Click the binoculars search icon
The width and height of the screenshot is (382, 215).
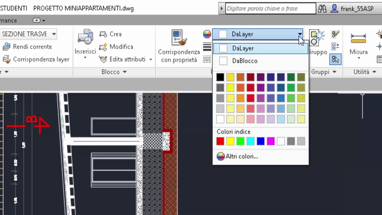pos(322,9)
